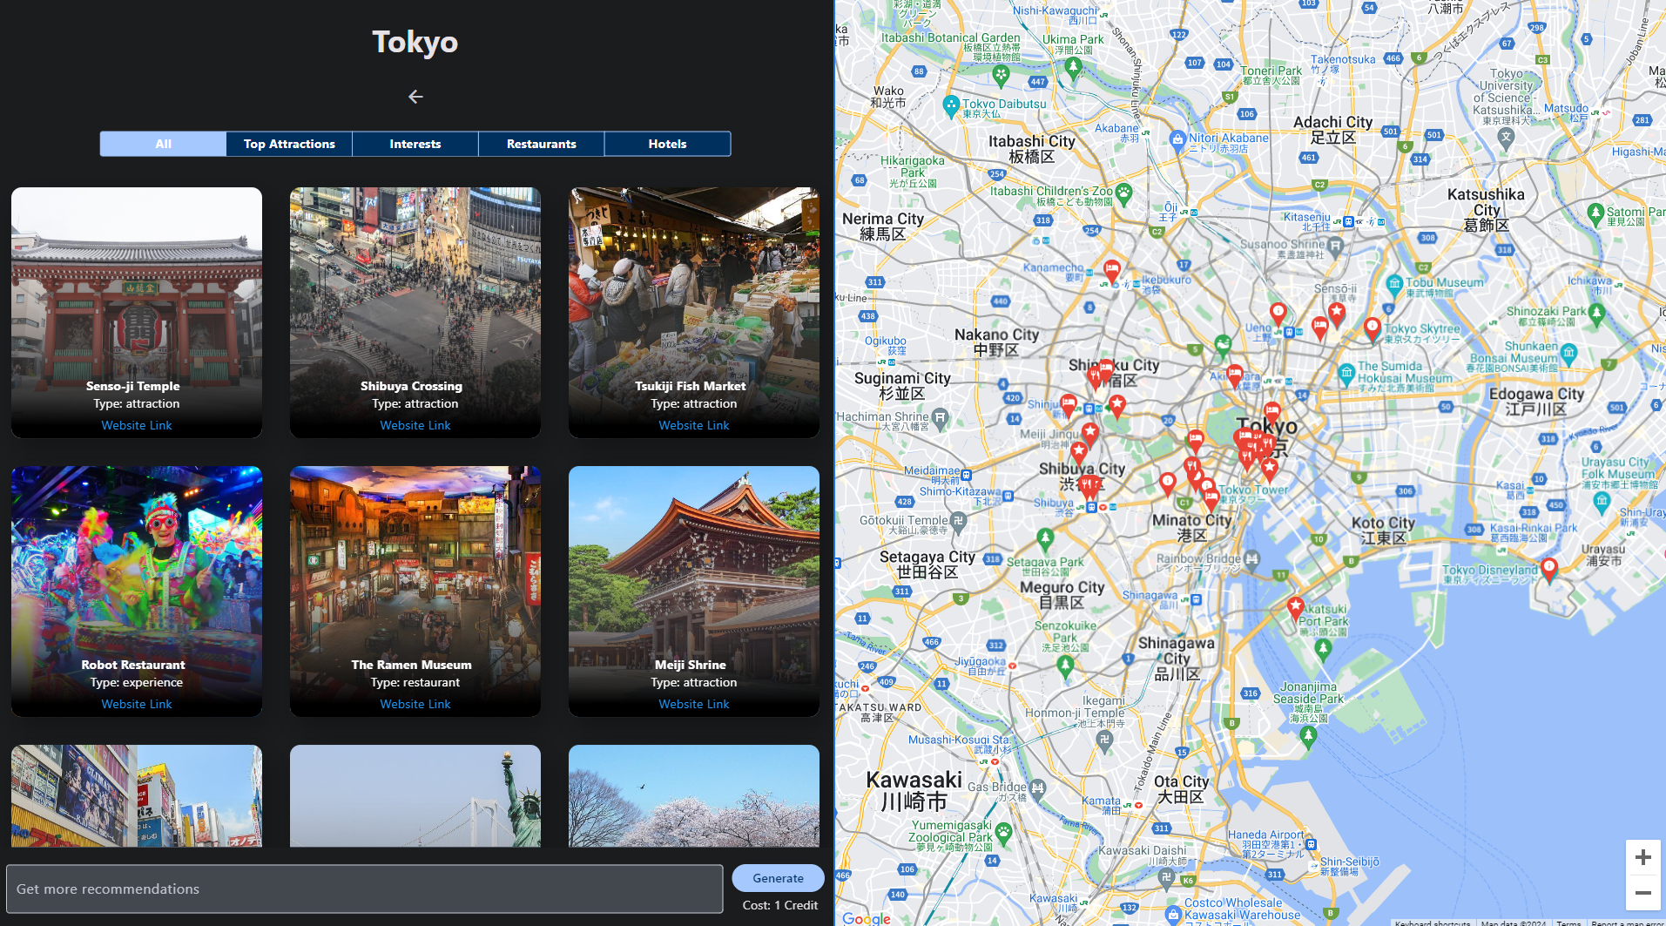1666x926 pixels.
Task: Select the All filter tab
Action: [163, 144]
